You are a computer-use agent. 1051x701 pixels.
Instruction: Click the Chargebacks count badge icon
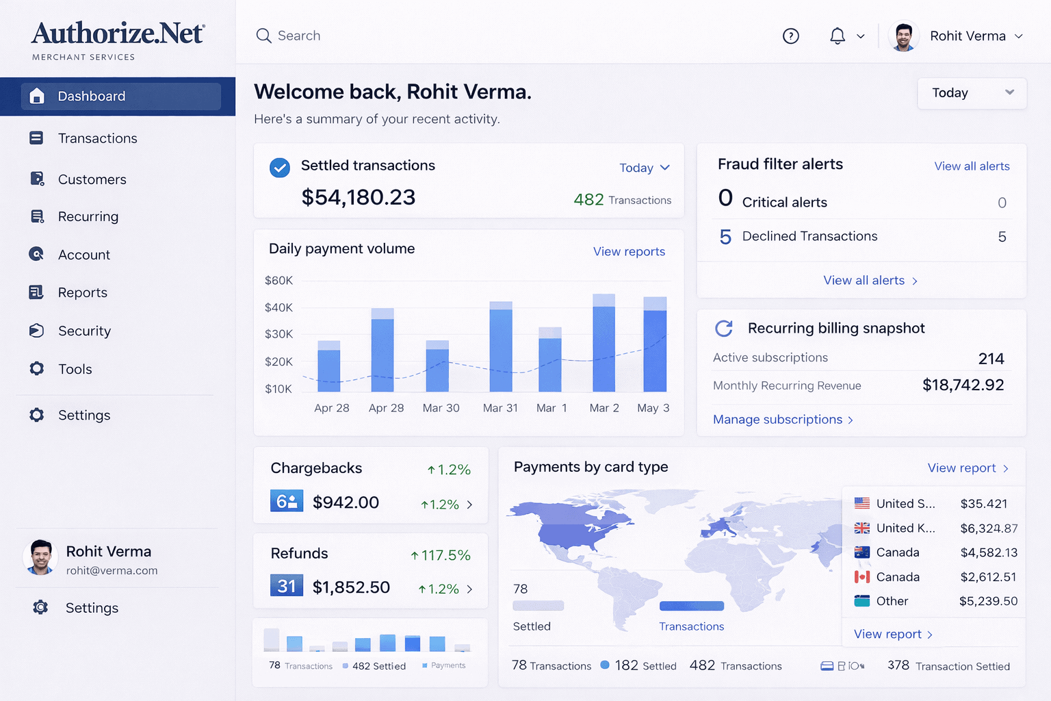(x=287, y=501)
